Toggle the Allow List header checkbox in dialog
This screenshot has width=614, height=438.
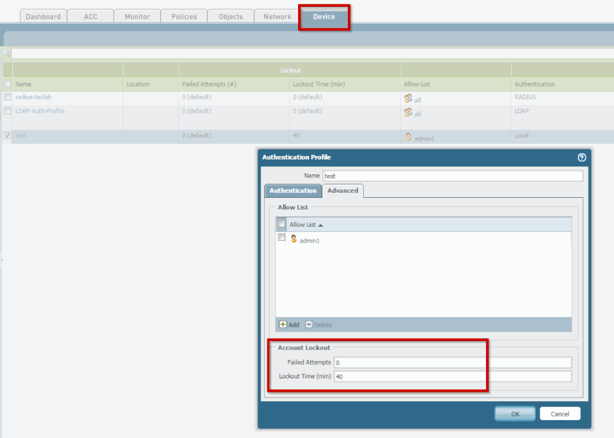pos(281,224)
